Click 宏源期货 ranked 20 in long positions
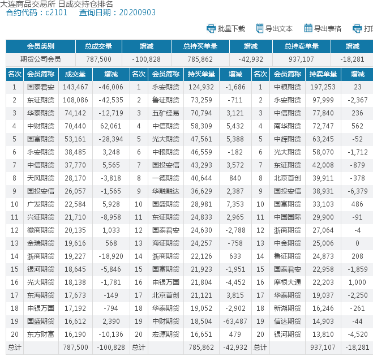The image size is (373, 356). (166, 334)
